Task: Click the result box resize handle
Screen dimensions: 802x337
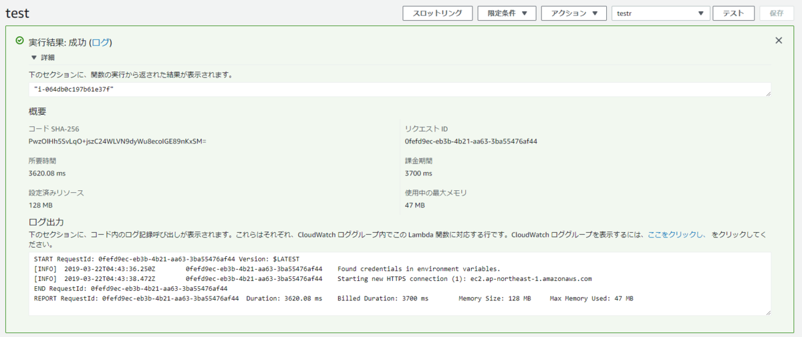Action: (x=767, y=93)
